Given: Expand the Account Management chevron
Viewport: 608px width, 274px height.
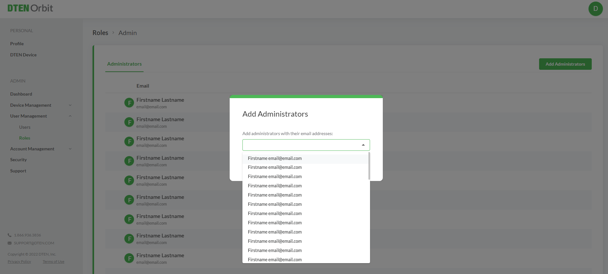Looking at the screenshot, I should click(70, 149).
